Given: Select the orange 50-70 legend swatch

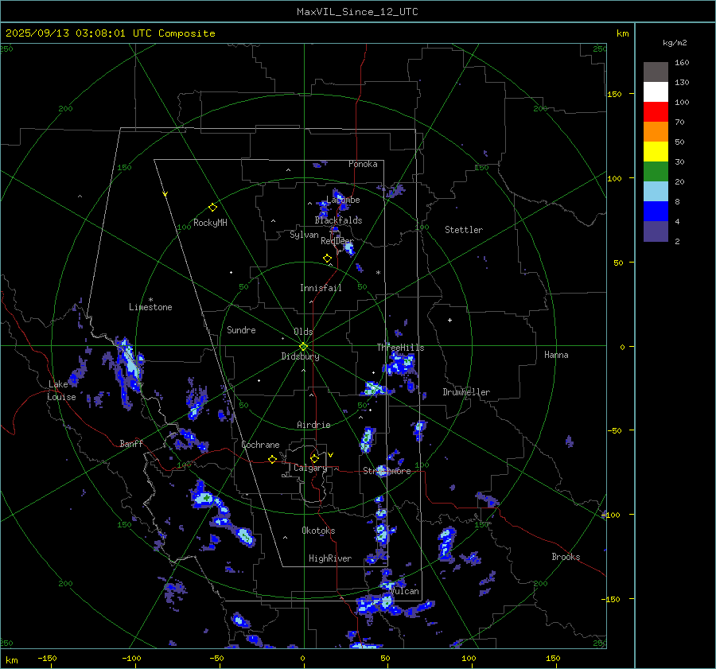Looking at the screenshot, I should tap(656, 131).
